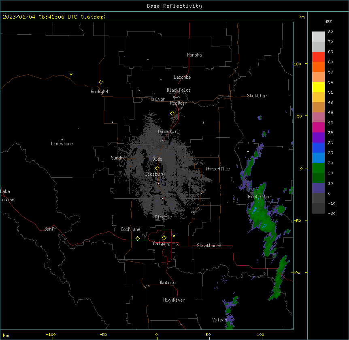The width and height of the screenshot is (349, 340).
Task: Click the caret marker southwest of Ponoka
Action: coord(148,59)
